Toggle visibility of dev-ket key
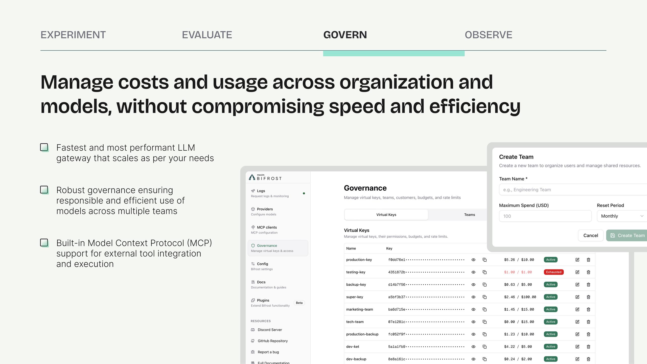The height and width of the screenshot is (364, 647). 473,347
